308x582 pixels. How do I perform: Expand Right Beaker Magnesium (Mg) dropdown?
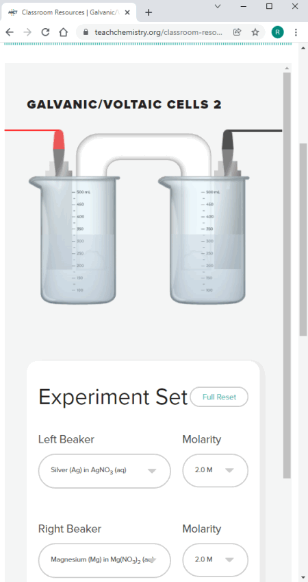105,560
